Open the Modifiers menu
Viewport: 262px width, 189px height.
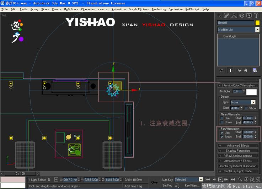tap(71, 9)
